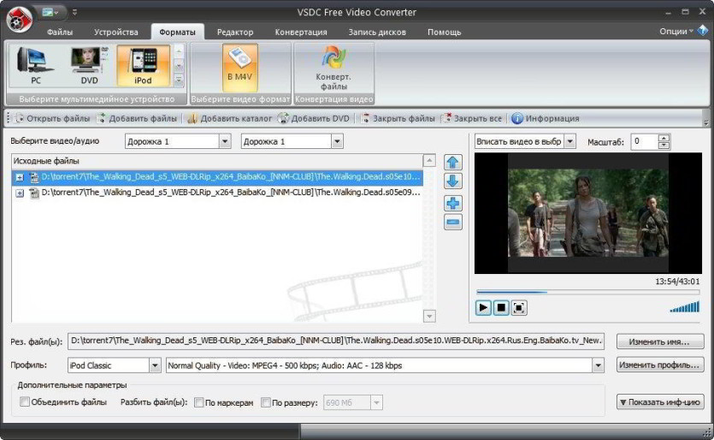
Task: Click Закрыть все toolbar item
Action: (472, 118)
